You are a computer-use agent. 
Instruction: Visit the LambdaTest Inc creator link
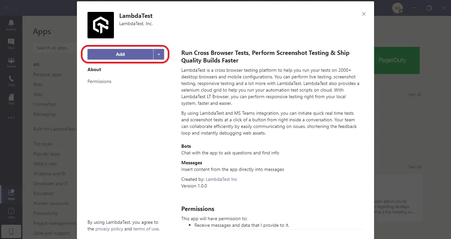221,179
